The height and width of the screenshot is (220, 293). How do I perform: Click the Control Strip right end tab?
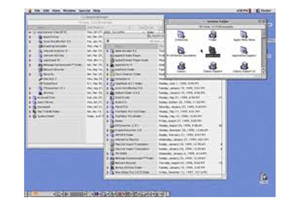coord(168,194)
